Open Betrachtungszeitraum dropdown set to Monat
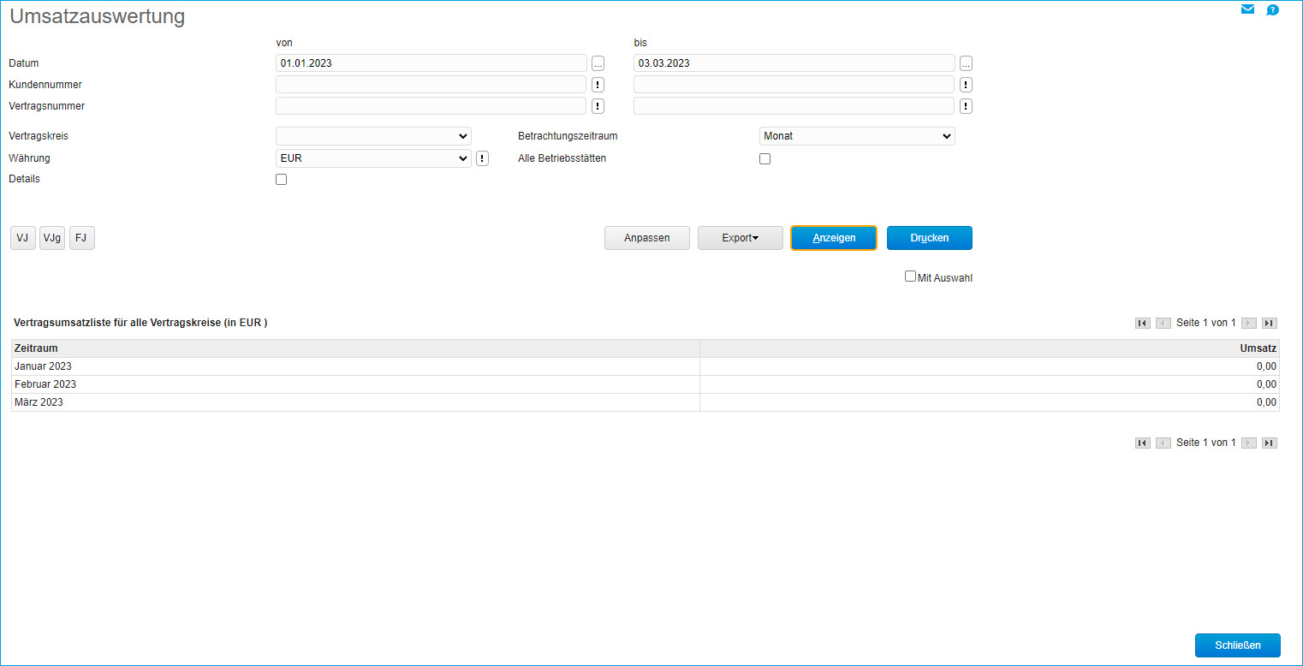This screenshot has width=1303, height=666. coord(857,136)
